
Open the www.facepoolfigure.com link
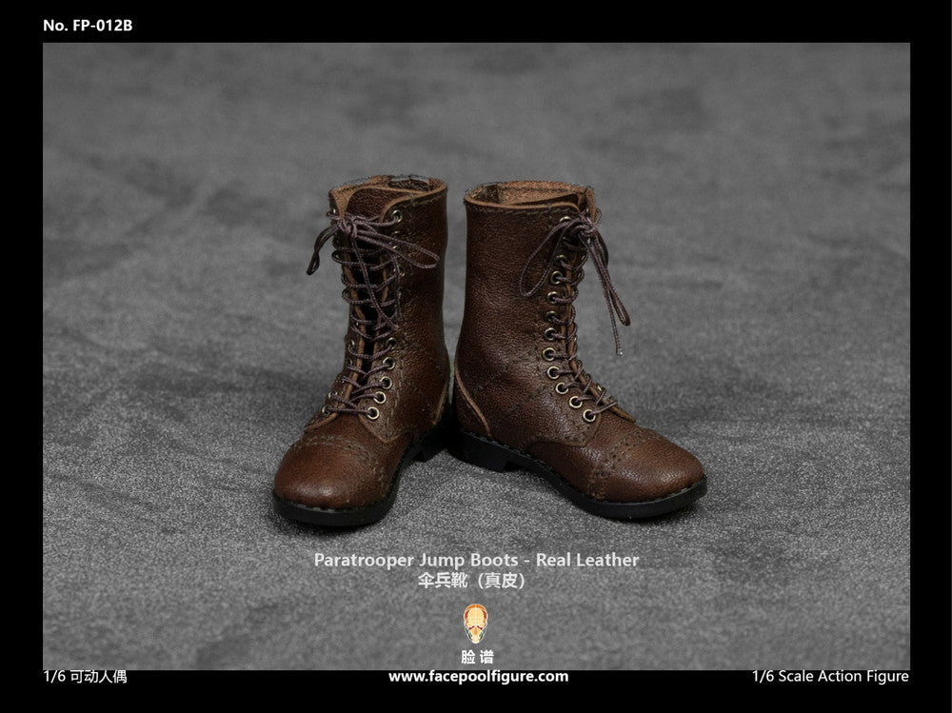click(478, 677)
